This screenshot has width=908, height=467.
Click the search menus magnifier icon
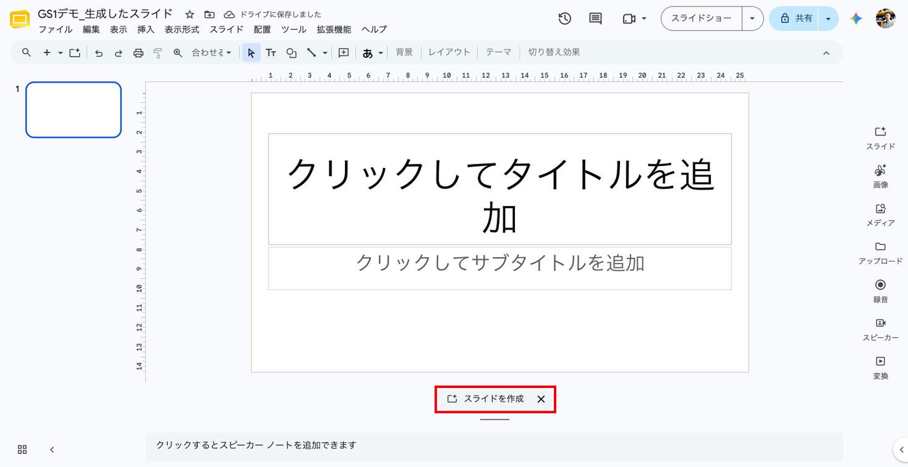click(x=27, y=53)
